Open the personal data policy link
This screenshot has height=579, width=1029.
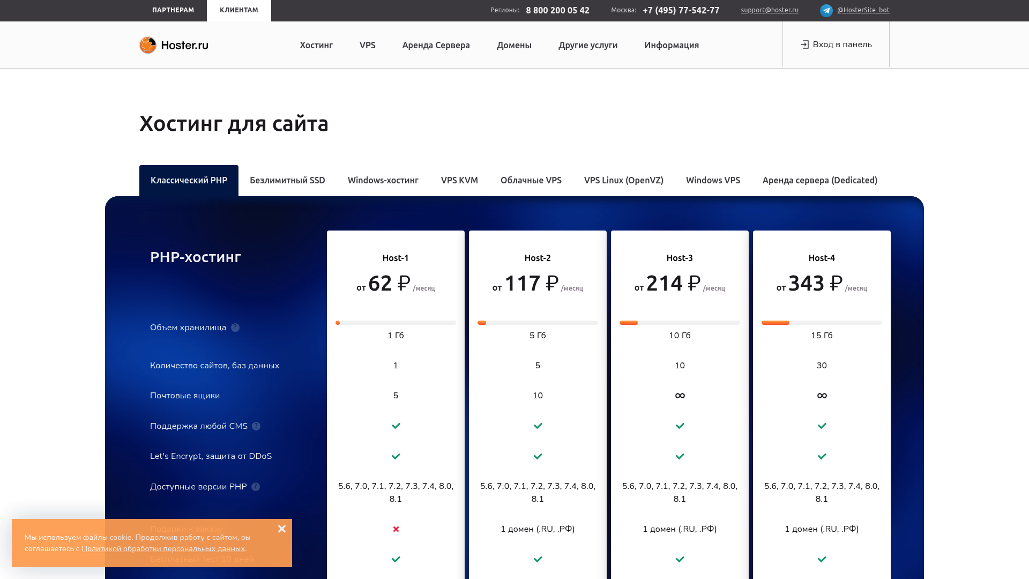(x=163, y=549)
